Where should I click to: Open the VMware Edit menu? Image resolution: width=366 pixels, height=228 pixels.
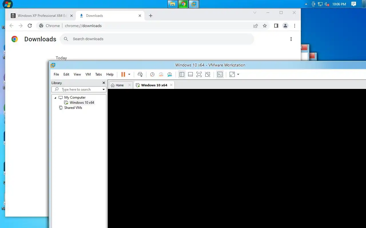coord(66,74)
